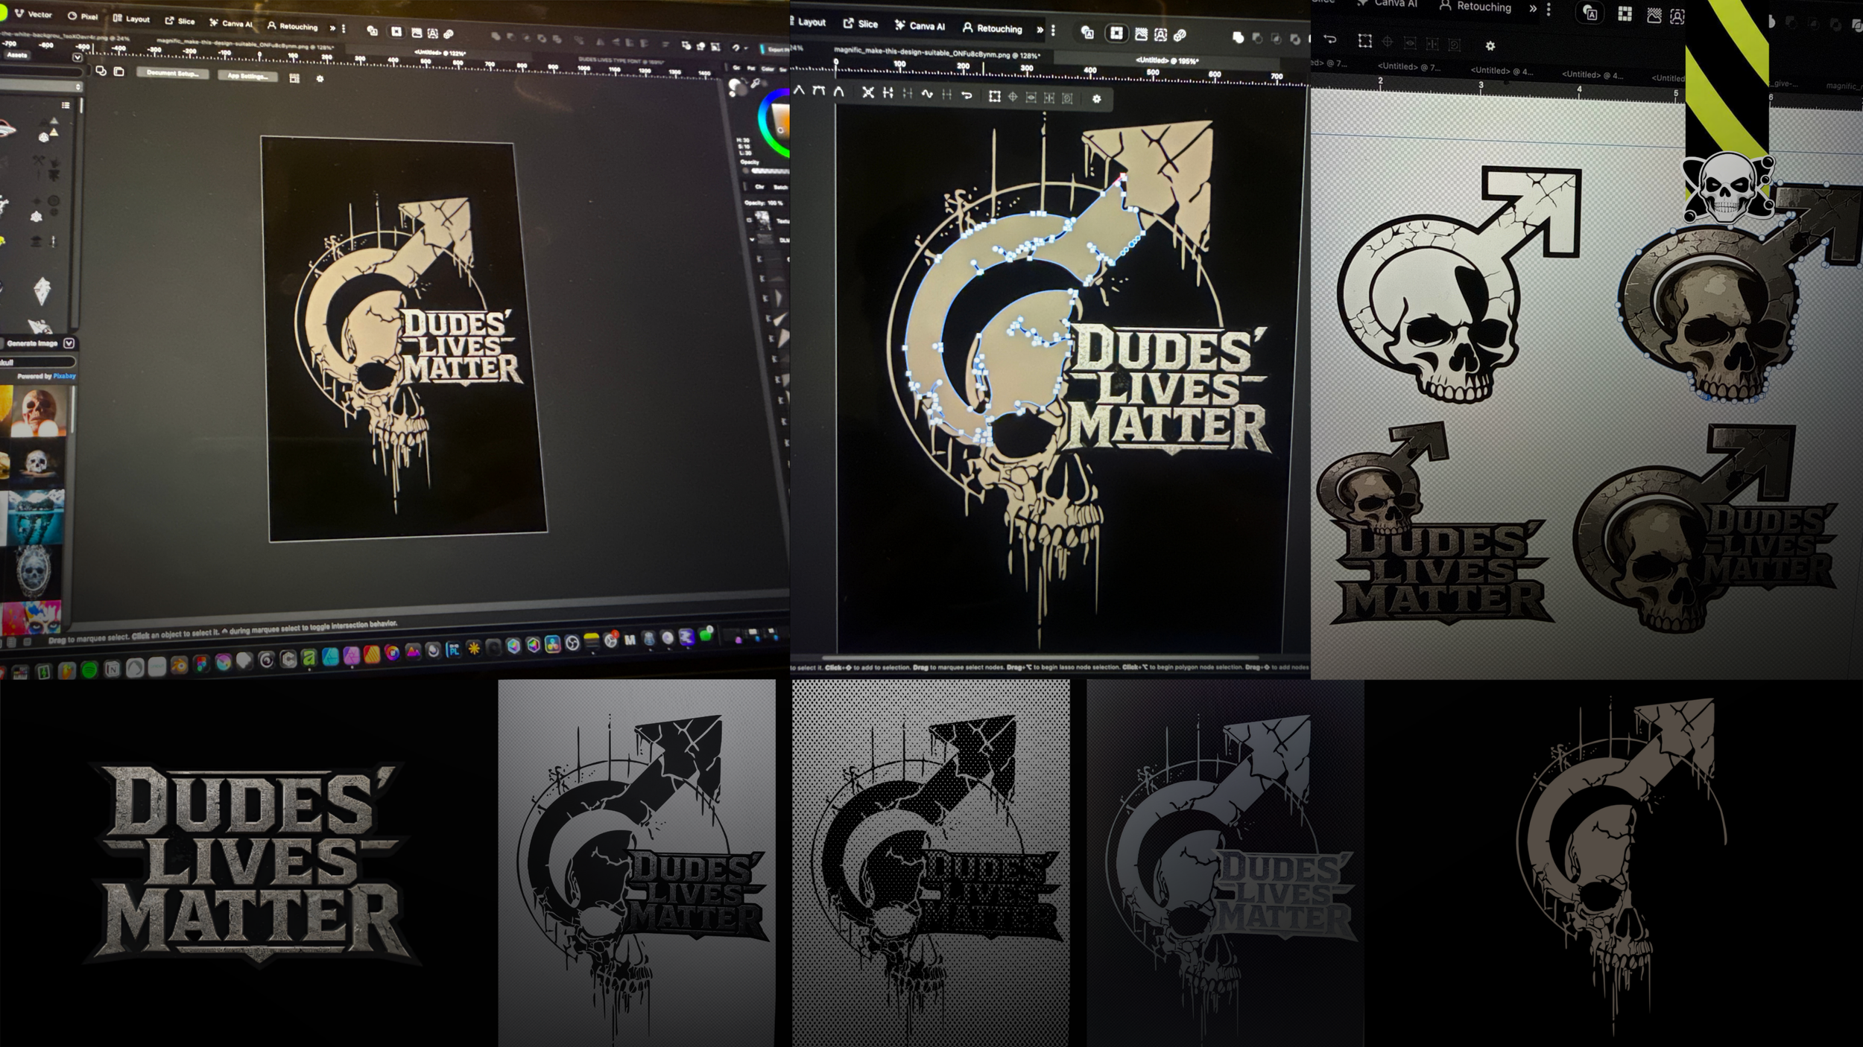Toggle shapes-and-text icon in right photo
1863x1047 pixels.
coord(1590,13)
